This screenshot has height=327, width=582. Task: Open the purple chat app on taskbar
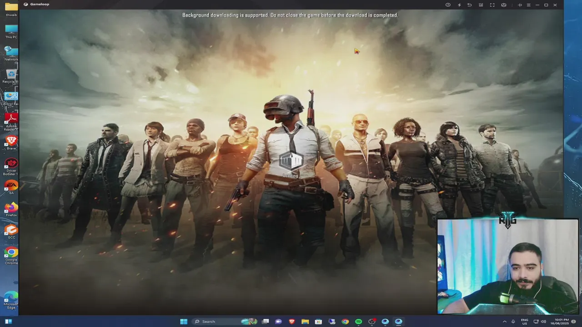279,322
